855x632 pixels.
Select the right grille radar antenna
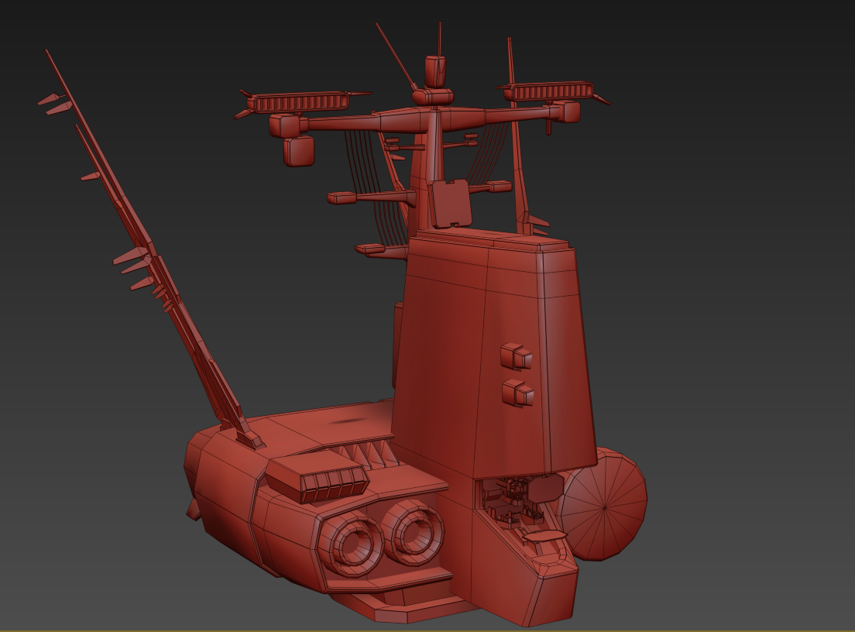[x=551, y=91]
